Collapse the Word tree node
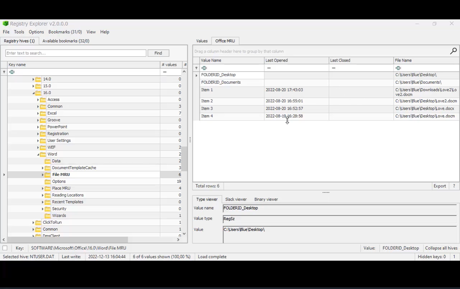The image size is (460, 289). point(38,155)
